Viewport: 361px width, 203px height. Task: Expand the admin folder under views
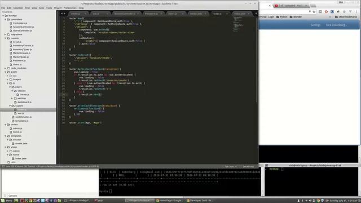(7, 151)
